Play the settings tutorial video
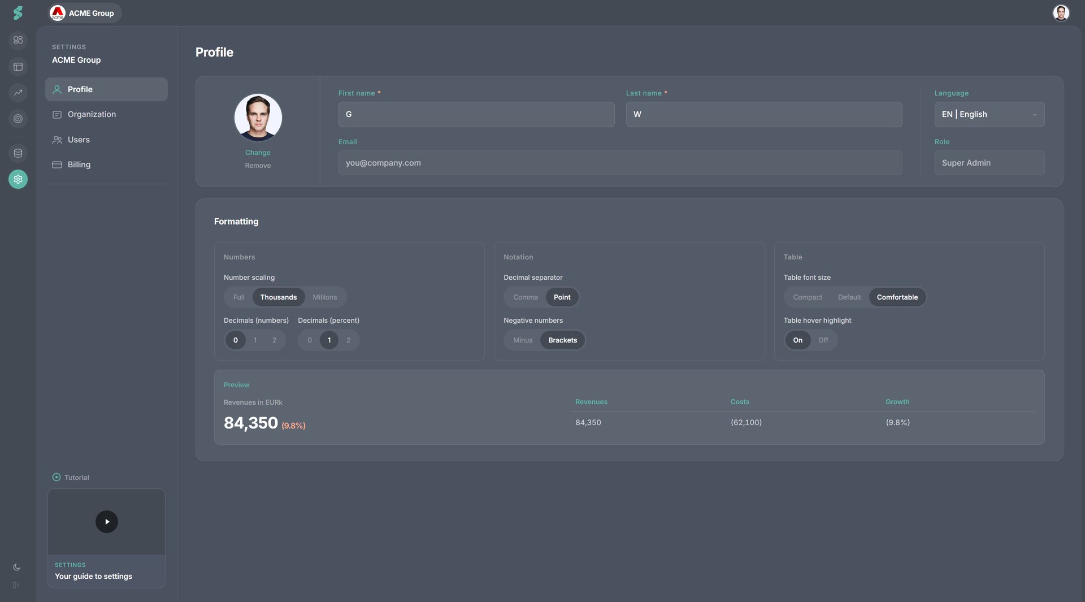Viewport: 1085px width, 602px height. coord(107,522)
